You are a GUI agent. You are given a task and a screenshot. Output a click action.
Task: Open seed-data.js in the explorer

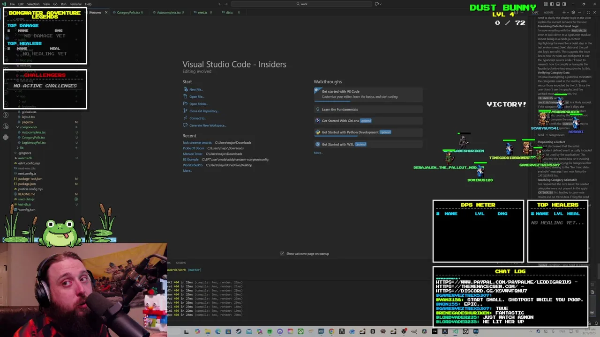pos(26,199)
